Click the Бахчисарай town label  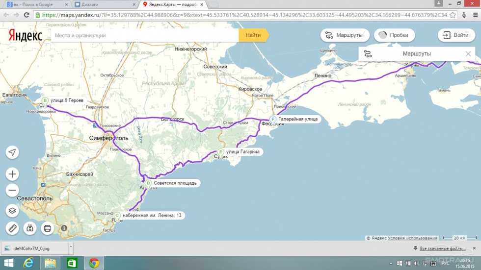tap(80, 174)
